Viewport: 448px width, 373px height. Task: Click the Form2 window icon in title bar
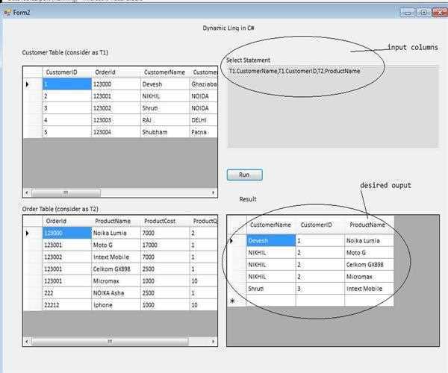[6, 13]
